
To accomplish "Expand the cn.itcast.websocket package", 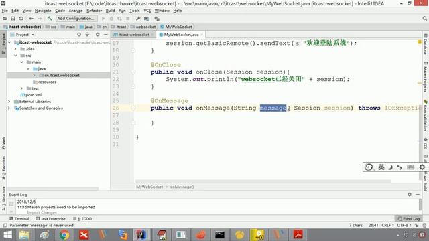I will 34,75.
